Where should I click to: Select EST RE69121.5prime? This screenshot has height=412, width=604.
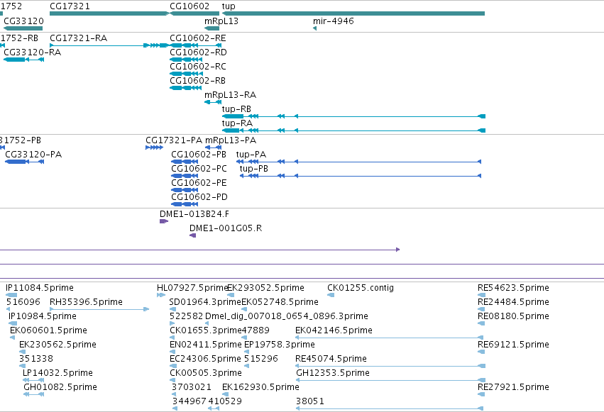481,352
